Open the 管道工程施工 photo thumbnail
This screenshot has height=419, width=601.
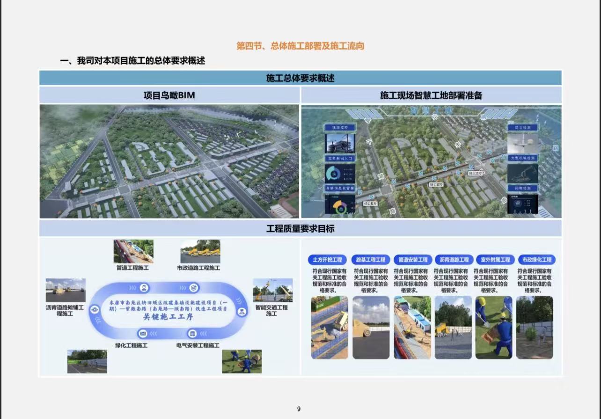133,251
